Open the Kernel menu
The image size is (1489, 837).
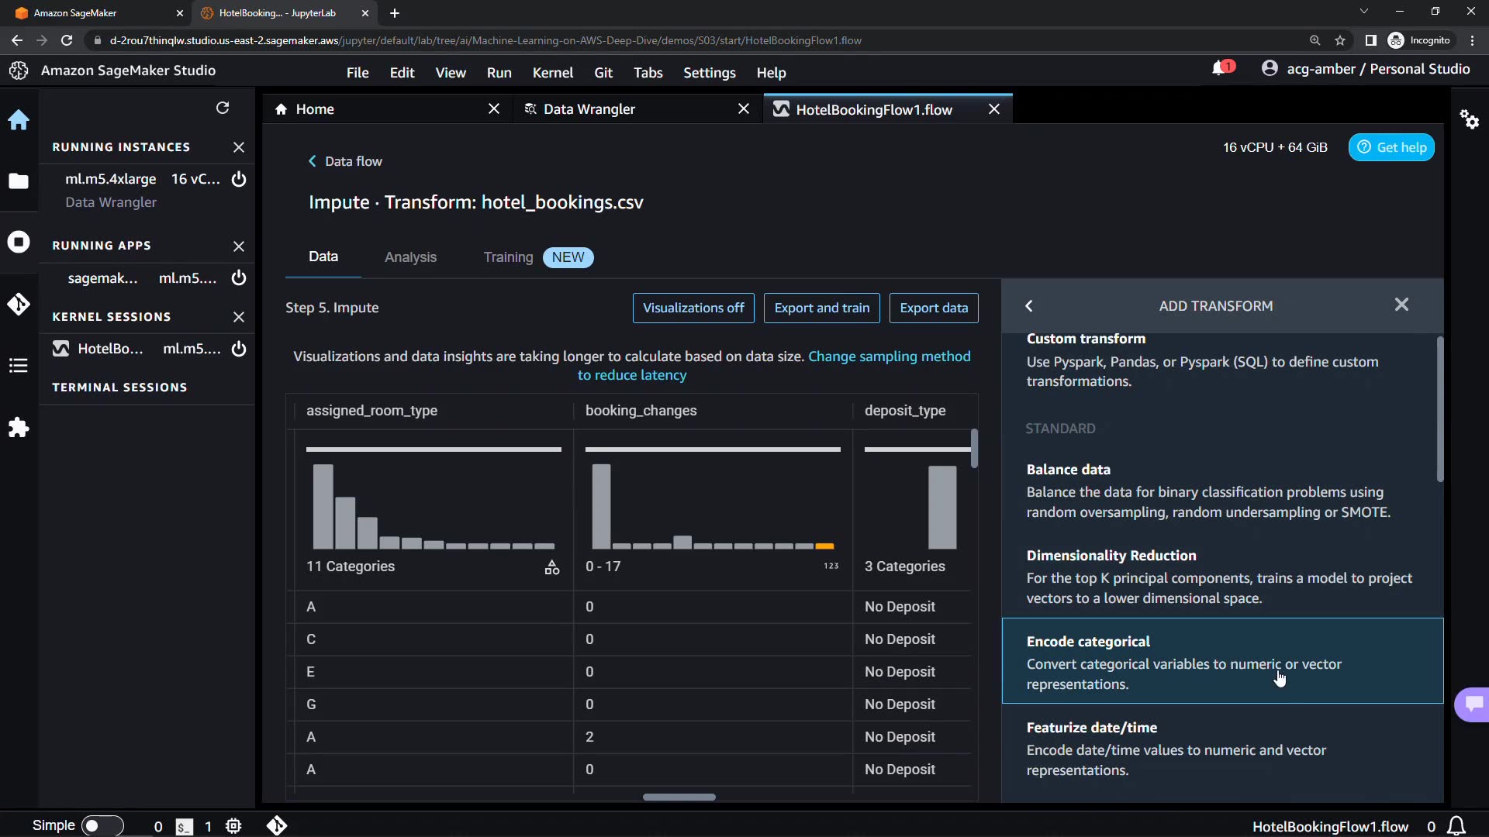tap(552, 73)
